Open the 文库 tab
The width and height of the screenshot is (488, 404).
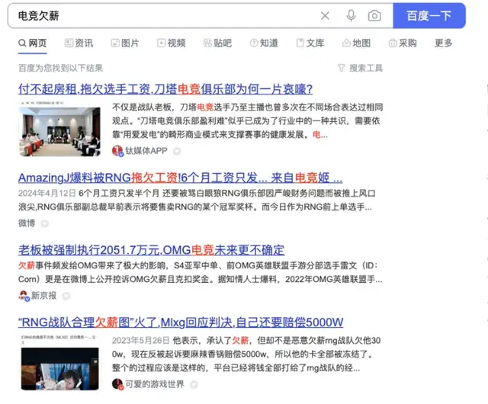[x=310, y=43]
